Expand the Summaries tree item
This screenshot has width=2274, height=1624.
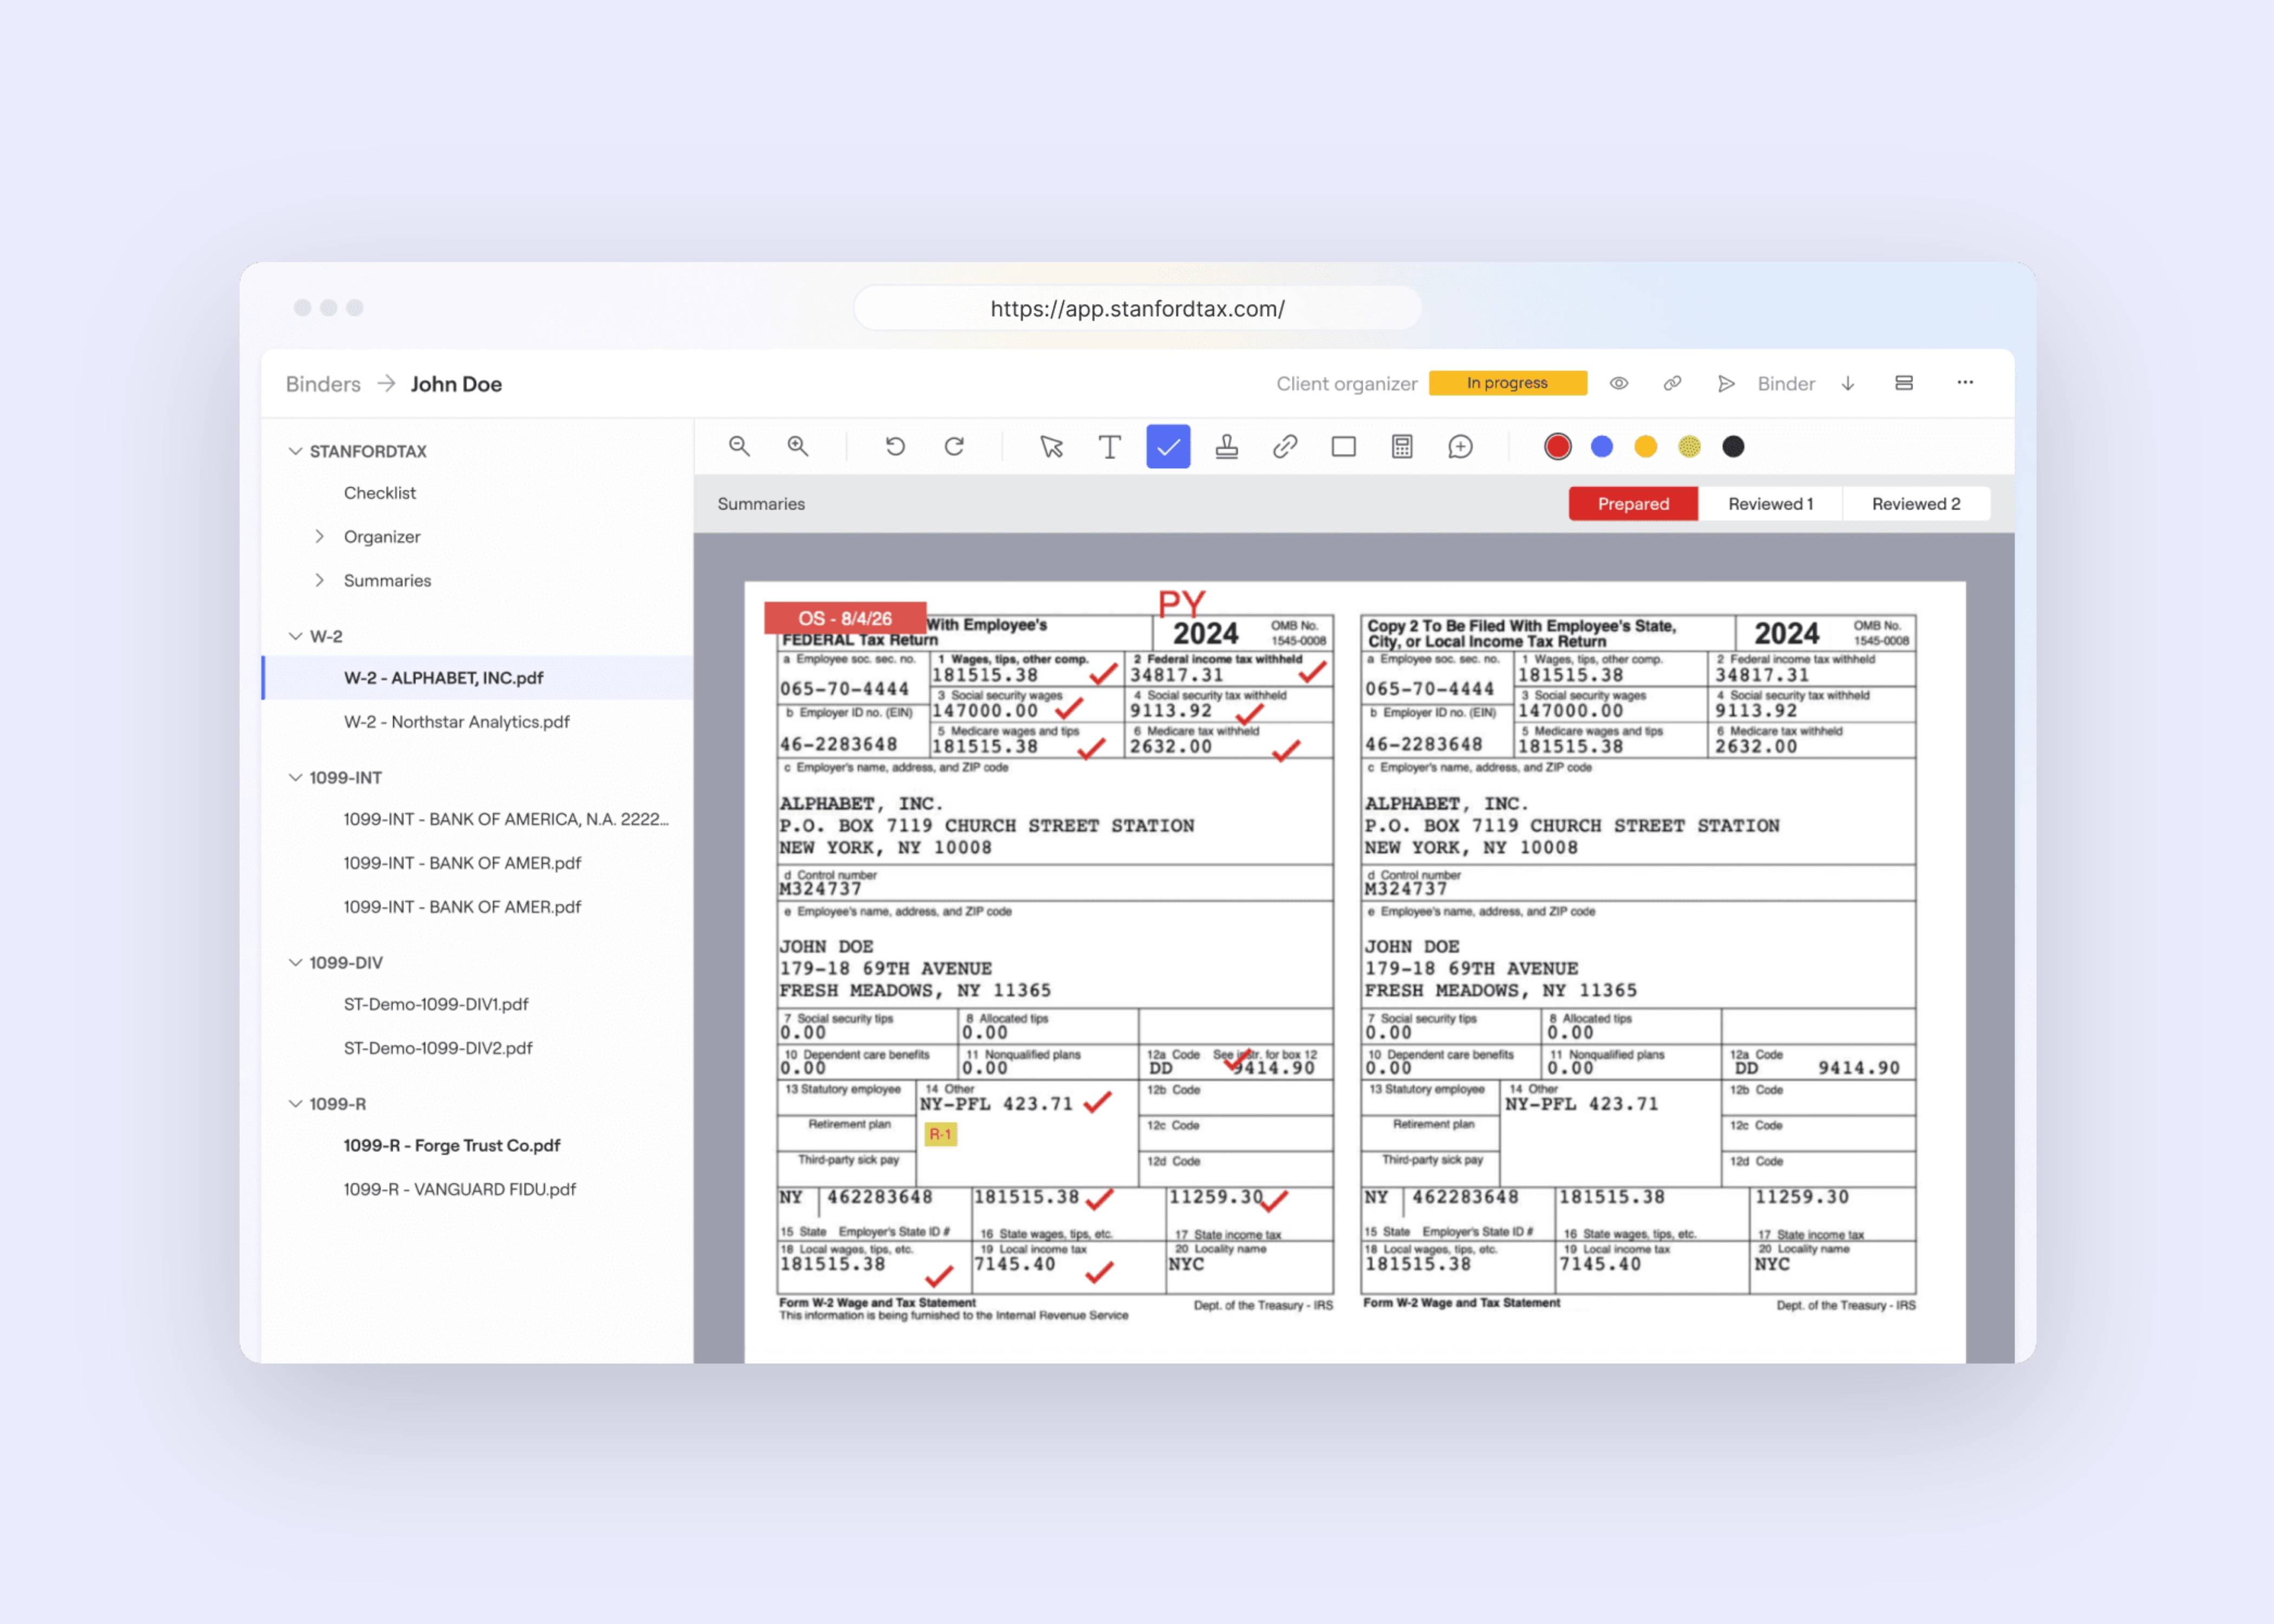pyautogui.click(x=319, y=580)
